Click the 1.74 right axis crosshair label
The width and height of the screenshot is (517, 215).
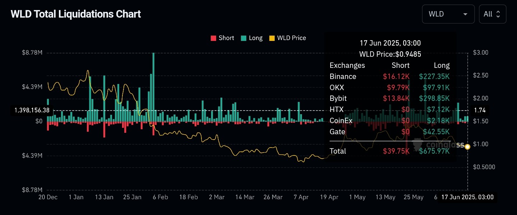point(480,111)
